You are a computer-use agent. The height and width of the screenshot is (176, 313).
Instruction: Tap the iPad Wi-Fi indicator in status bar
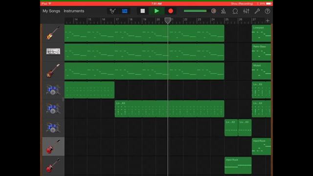click(46, 3)
